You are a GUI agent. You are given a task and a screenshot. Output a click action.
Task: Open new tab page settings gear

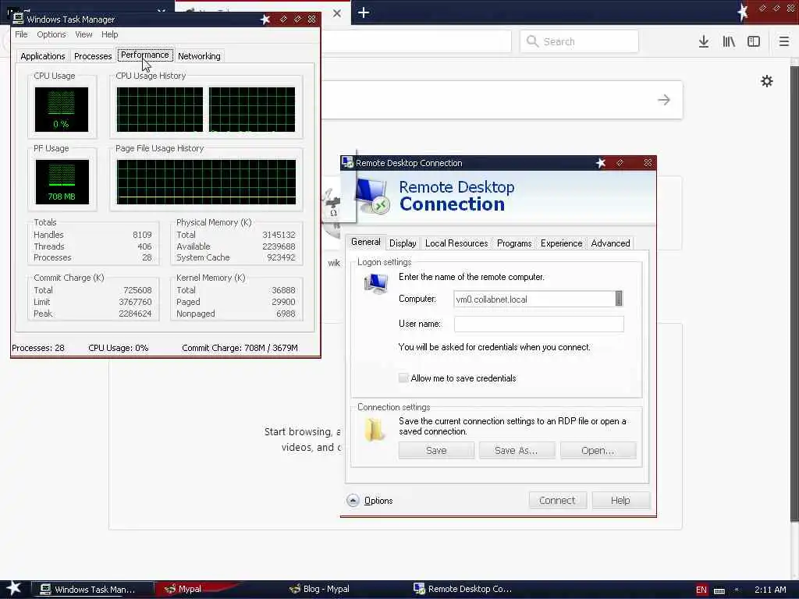coord(766,81)
